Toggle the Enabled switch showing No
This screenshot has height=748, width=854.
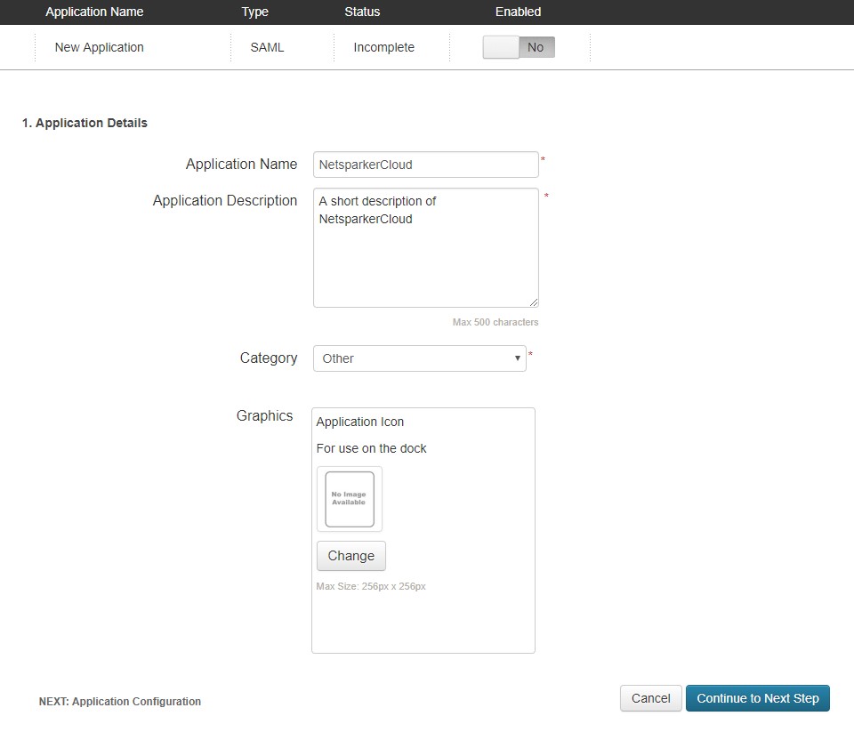point(519,47)
